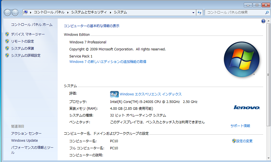Expand the arrow after コントロール パネル breadcrumb

click(68, 13)
